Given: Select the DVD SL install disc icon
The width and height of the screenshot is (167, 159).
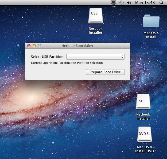Looking at the screenshot, I should pos(144,135).
